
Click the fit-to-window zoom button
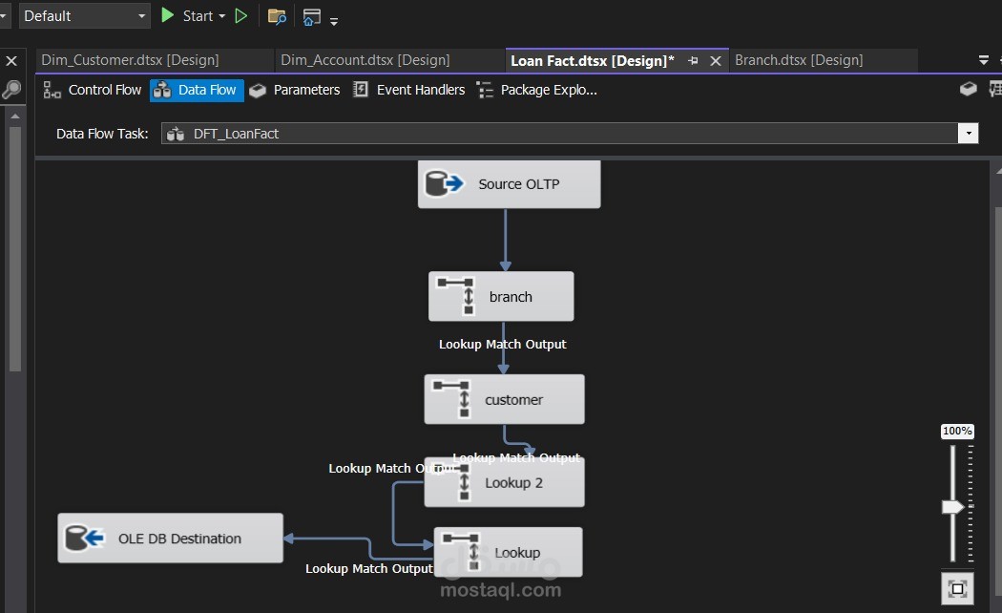(x=957, y=588)
